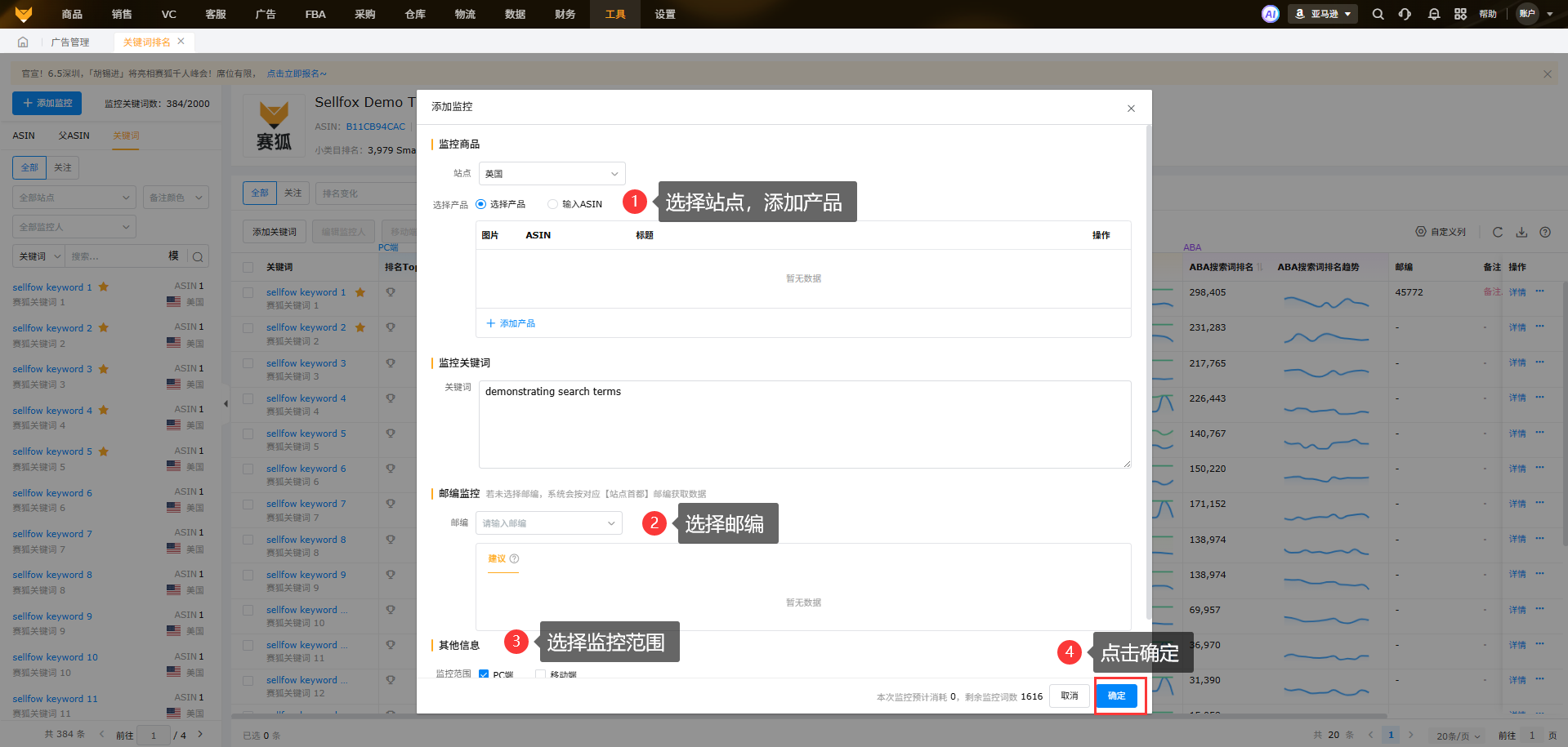This screenshot has width=1568, height=747.
Task: Open the notification bell icon
Action: (x=1433, y=14)
